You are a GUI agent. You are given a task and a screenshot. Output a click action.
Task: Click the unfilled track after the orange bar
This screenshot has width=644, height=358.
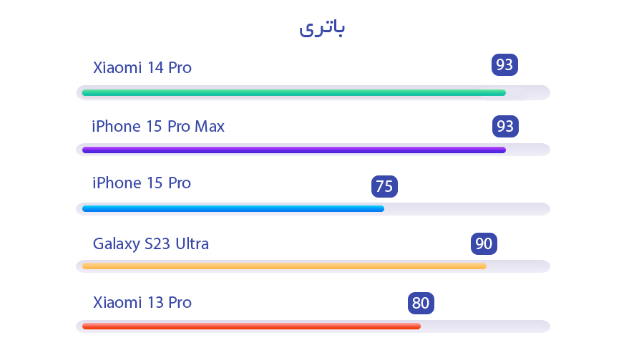(517, 266)
